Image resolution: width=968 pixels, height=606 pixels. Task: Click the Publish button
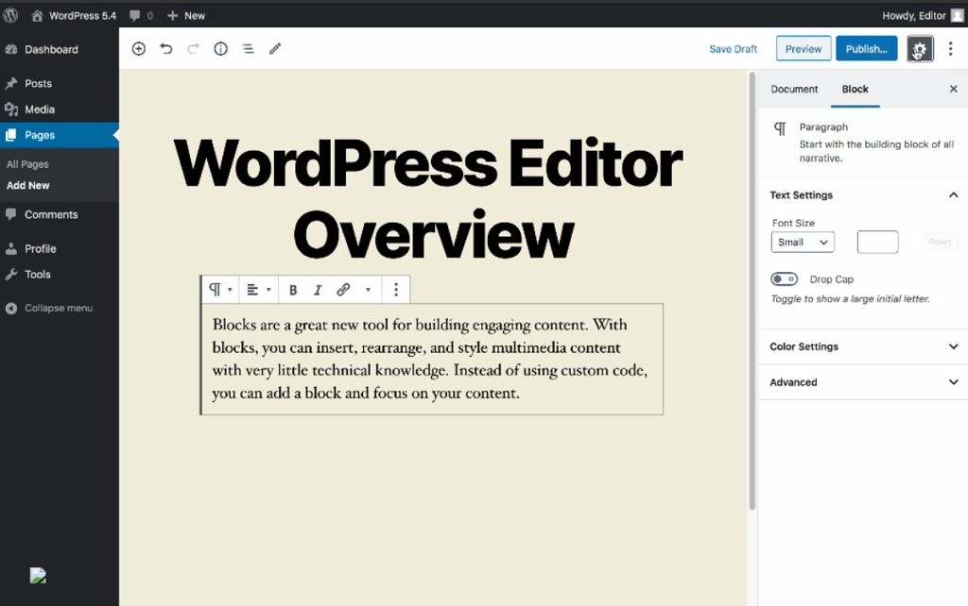coord(866,49)
